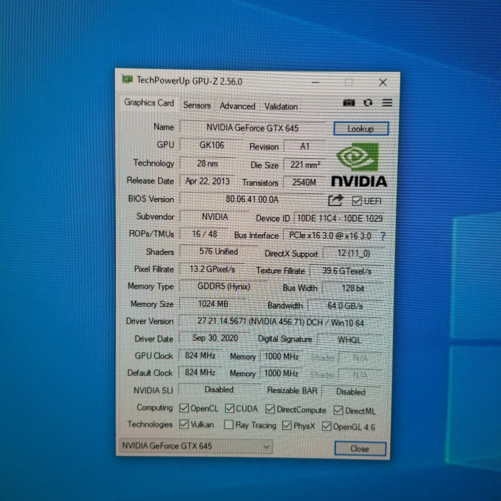Toggle the Ray Tracing checkbox
Image resolution: width=501 pixels, height=501 pixels.
click(229, 425)
